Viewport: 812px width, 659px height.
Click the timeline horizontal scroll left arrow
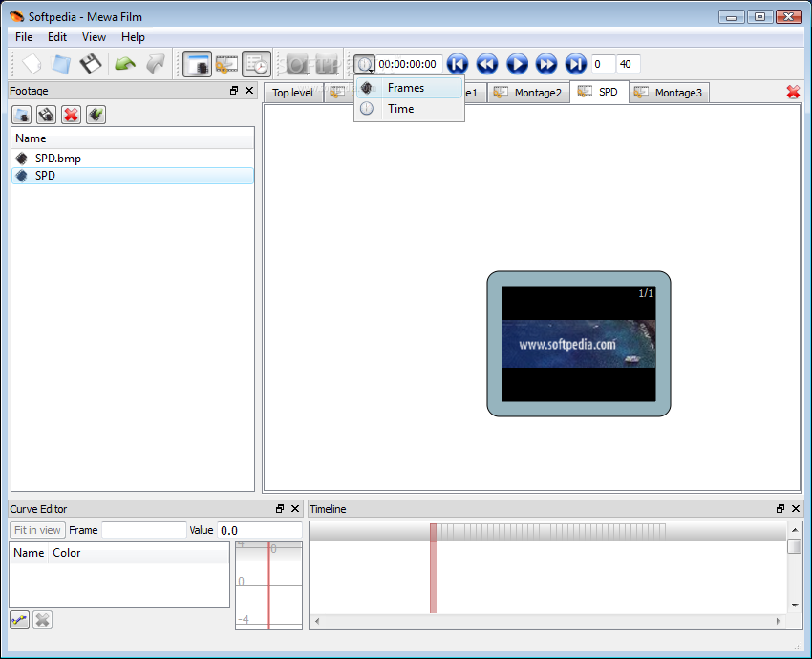click(x=317, y=621)
